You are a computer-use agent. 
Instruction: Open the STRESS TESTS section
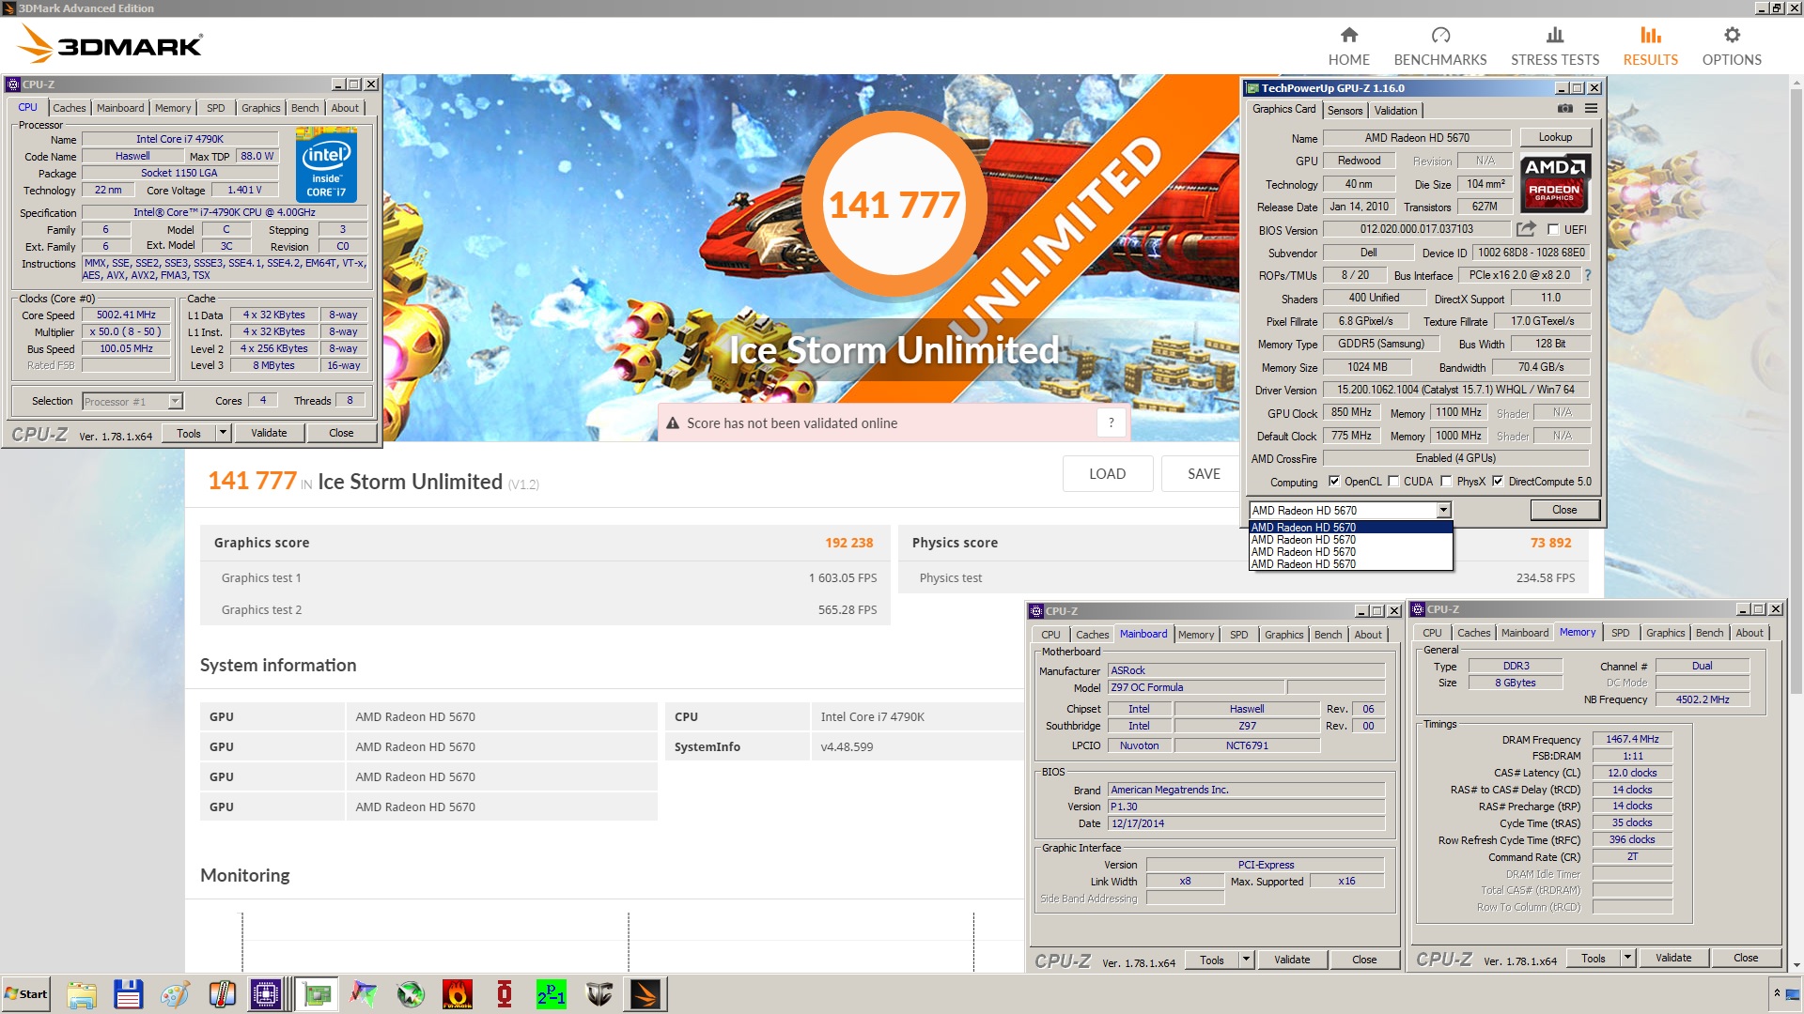click(x=1554, y=46)
